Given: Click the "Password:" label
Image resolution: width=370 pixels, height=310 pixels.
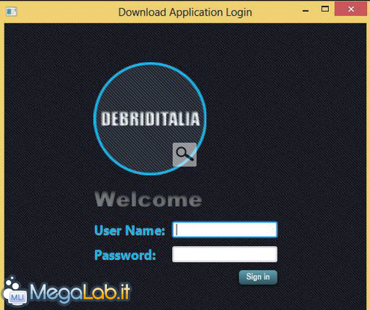Looking at the screenshot, I should (x=125, y=255).
